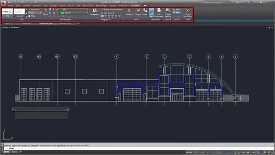Open the Home ribbon tab
The image size is (275, 155).
click(x=11, y=6)
